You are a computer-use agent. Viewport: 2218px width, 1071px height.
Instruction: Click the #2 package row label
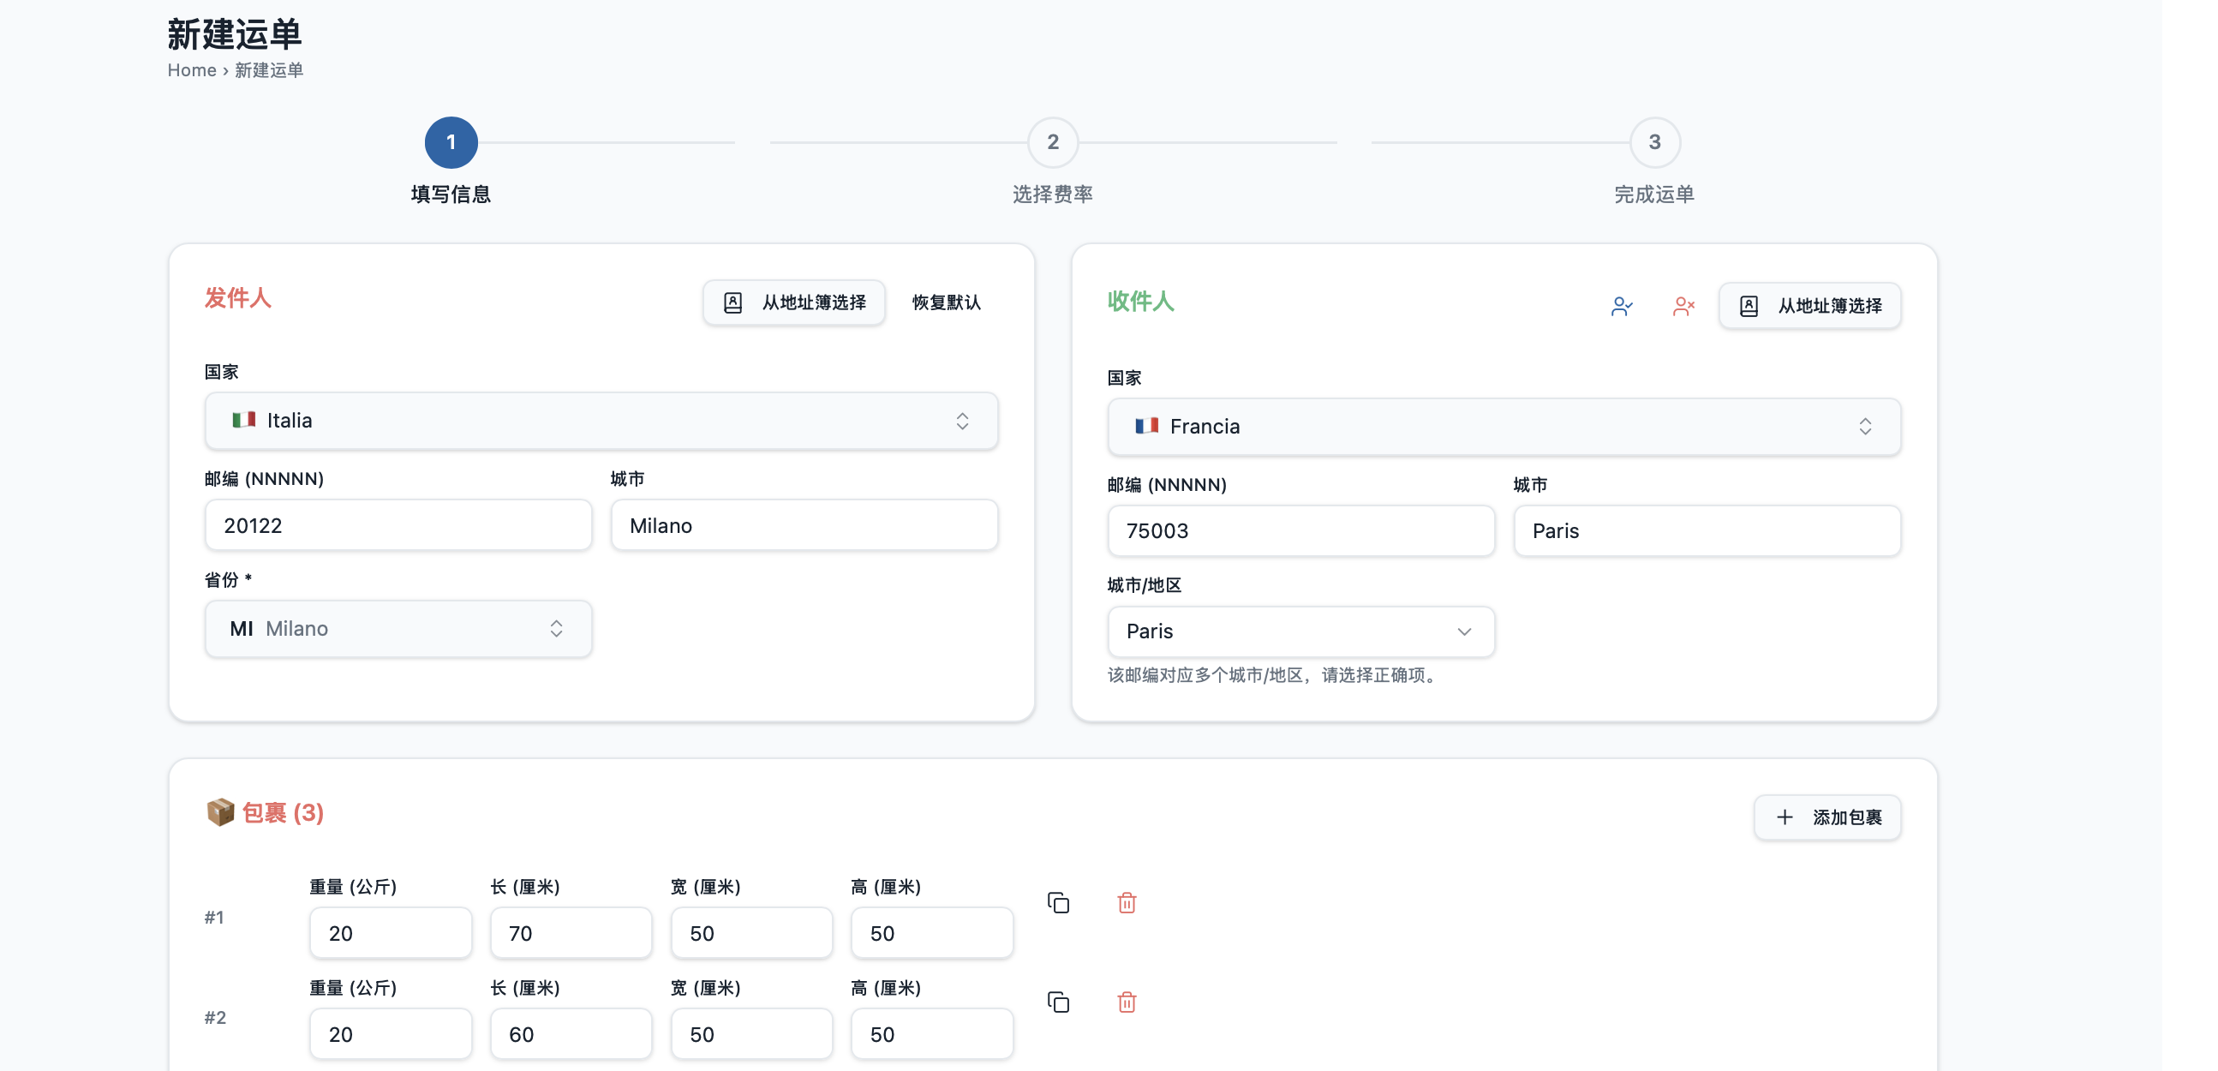click(x=215, y=1018)
